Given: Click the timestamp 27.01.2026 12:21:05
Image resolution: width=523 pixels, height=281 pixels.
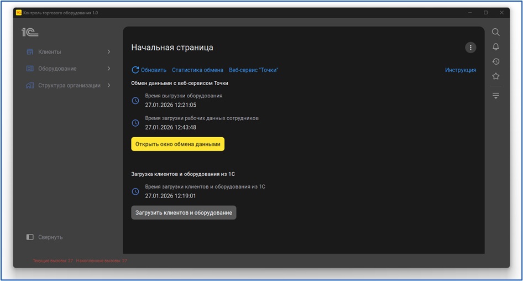Looking at the screenshot, I should tap(170, 105).
